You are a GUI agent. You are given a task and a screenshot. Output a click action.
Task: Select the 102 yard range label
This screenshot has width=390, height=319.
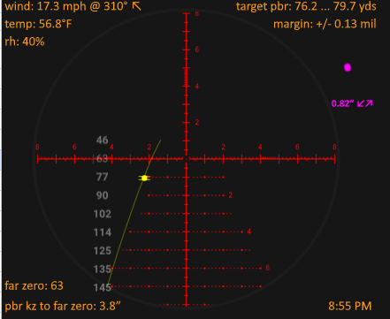(x=103, y=214)
